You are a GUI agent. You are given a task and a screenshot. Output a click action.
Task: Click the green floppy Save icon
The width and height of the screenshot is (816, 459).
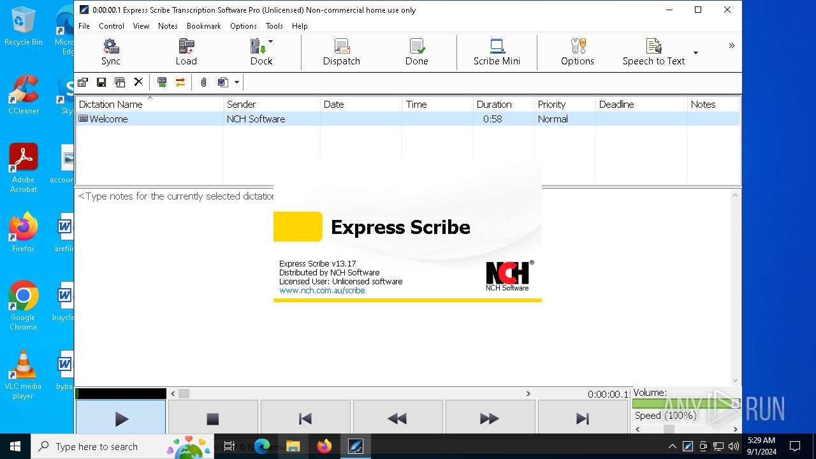point(101,82)
